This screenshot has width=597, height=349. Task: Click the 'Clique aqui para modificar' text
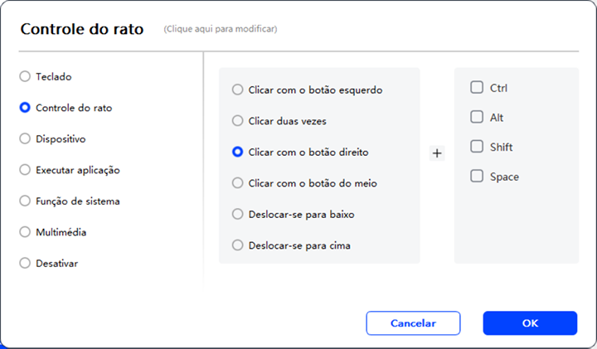click(x=221, y=29)
